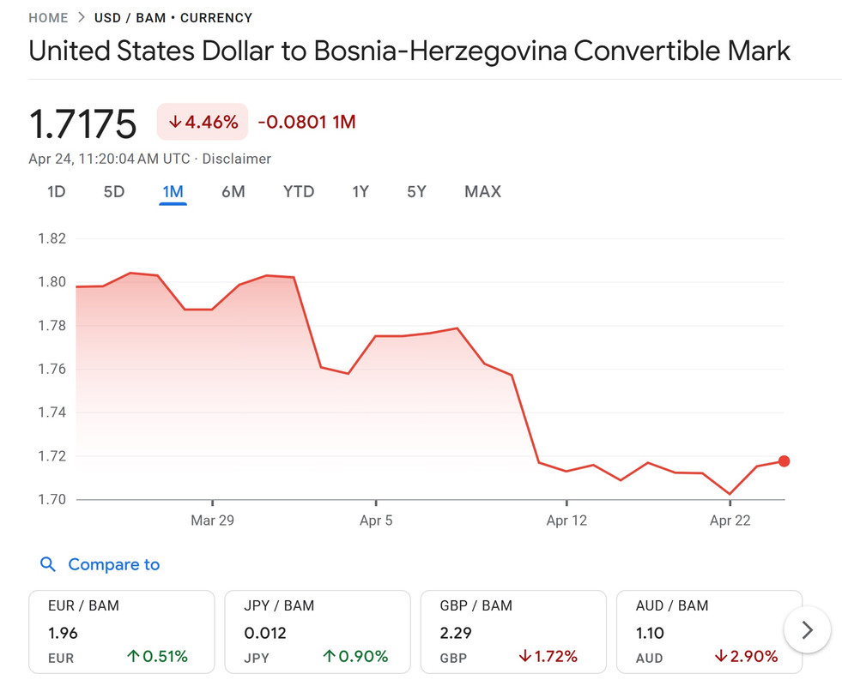842x686 pixels.
Task: Show more currency pairs with the right arrow
Action: point(807,630)
